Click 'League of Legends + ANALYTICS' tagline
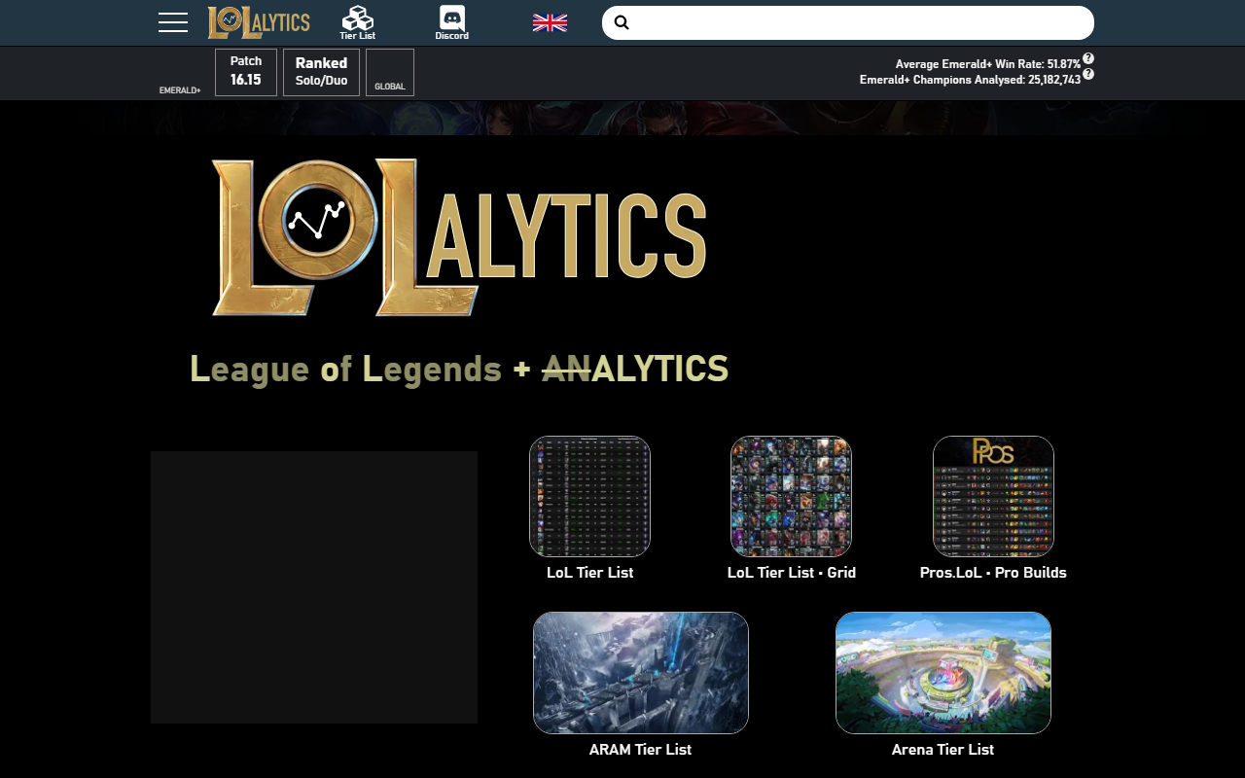Viewport: 1245px width, 778px height. pos(459,369)
